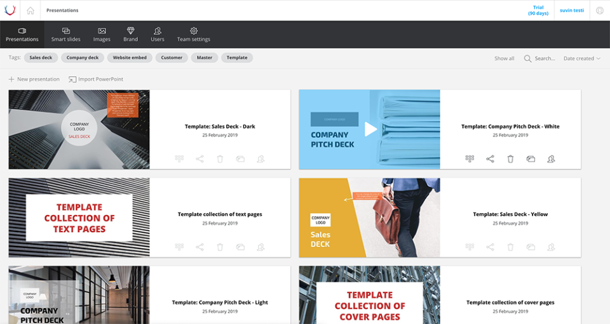Click the title Template: Company Pitch Deck - Light
610x324 pixels.
pos(220,302)
